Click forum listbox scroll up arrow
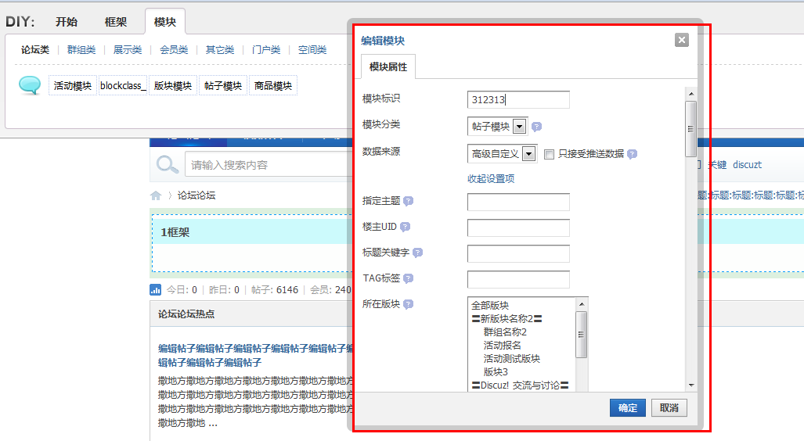The width and height of the screenshot is (804, 441). [582, 304]
